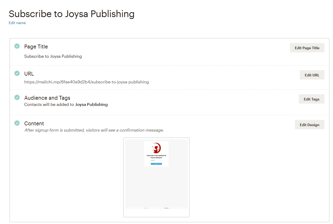The width and height of the screenshot is (333, 224).
Task: Click the main page heading
Action: click(72, 14)
